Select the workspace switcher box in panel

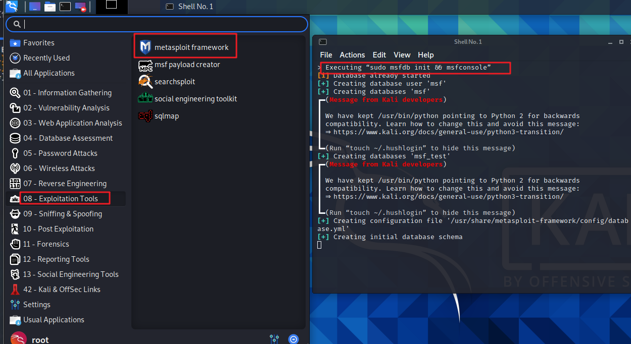tap(111, 7)
